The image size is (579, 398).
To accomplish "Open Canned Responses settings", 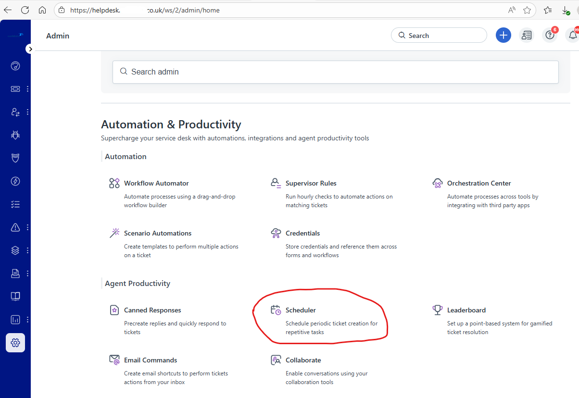I will 152,310.
